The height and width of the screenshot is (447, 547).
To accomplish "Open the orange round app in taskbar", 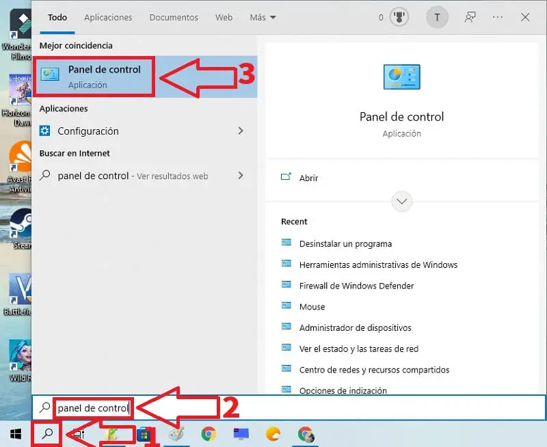I will pos(273,434).
